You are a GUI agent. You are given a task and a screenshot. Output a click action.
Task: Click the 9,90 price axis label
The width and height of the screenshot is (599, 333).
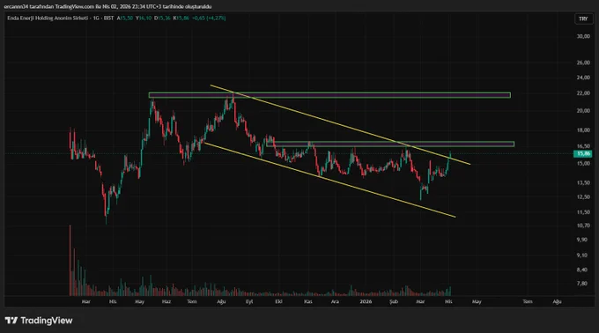582,240
